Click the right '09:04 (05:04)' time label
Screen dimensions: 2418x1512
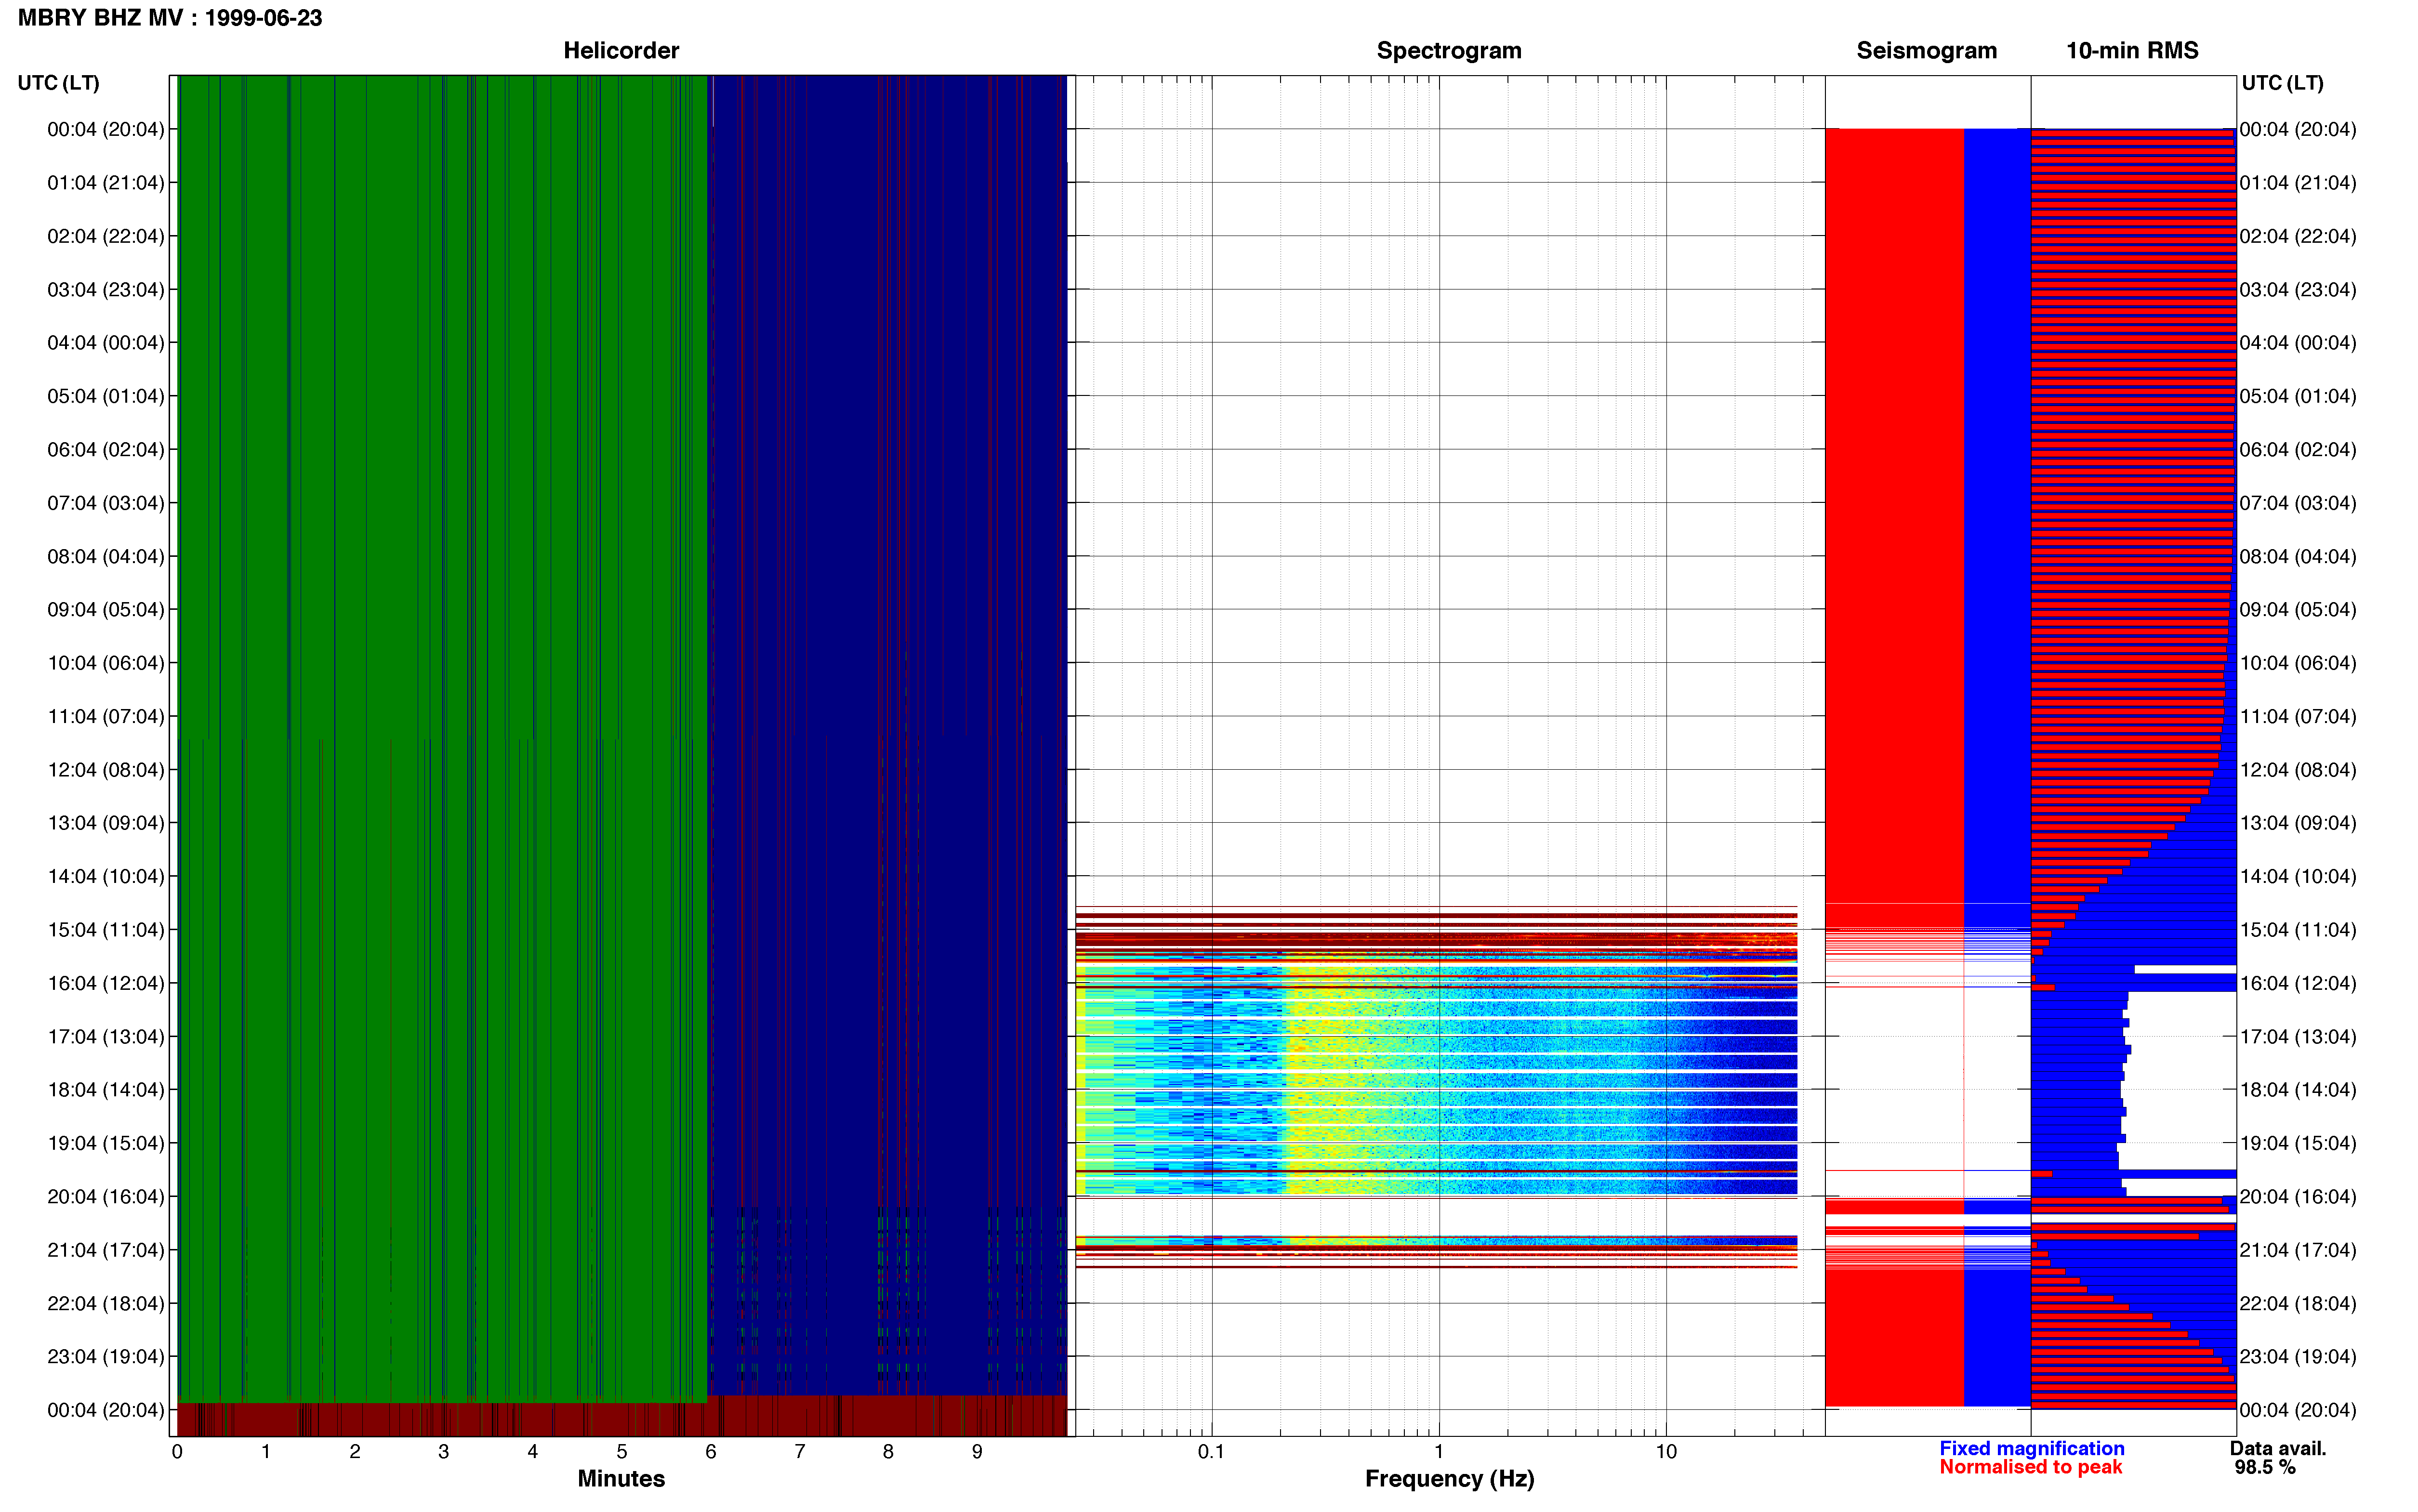coord(2298,610)
